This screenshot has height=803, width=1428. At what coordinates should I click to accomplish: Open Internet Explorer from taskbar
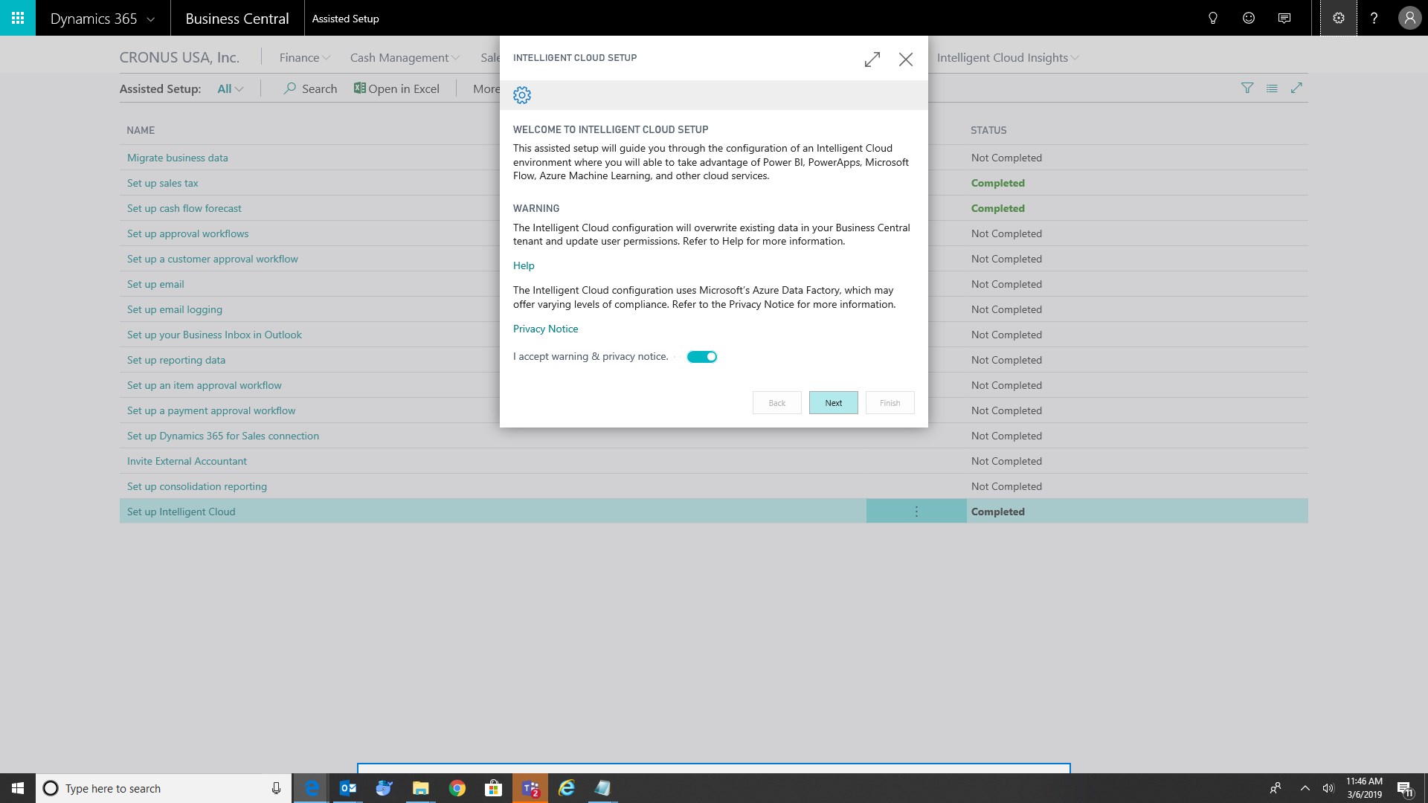[x=567, y=788]
